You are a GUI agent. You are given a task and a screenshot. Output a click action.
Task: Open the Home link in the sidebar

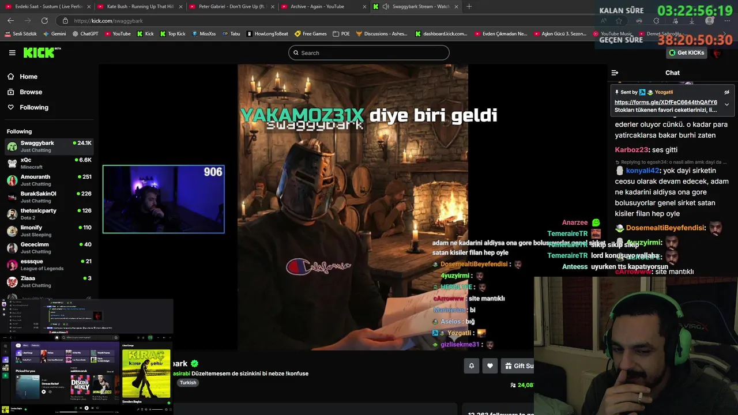[x=28, y=77]
